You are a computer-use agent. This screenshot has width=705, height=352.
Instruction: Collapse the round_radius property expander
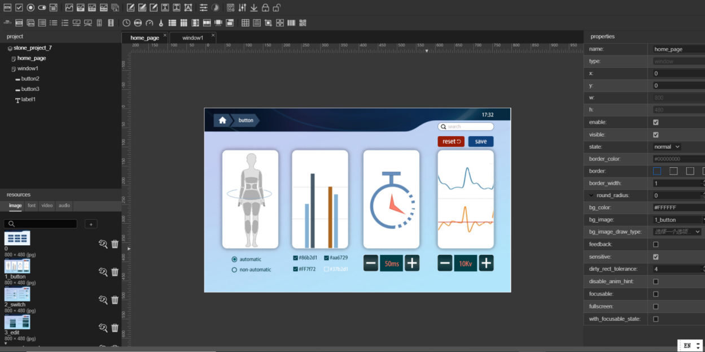[x=591, y=195]
